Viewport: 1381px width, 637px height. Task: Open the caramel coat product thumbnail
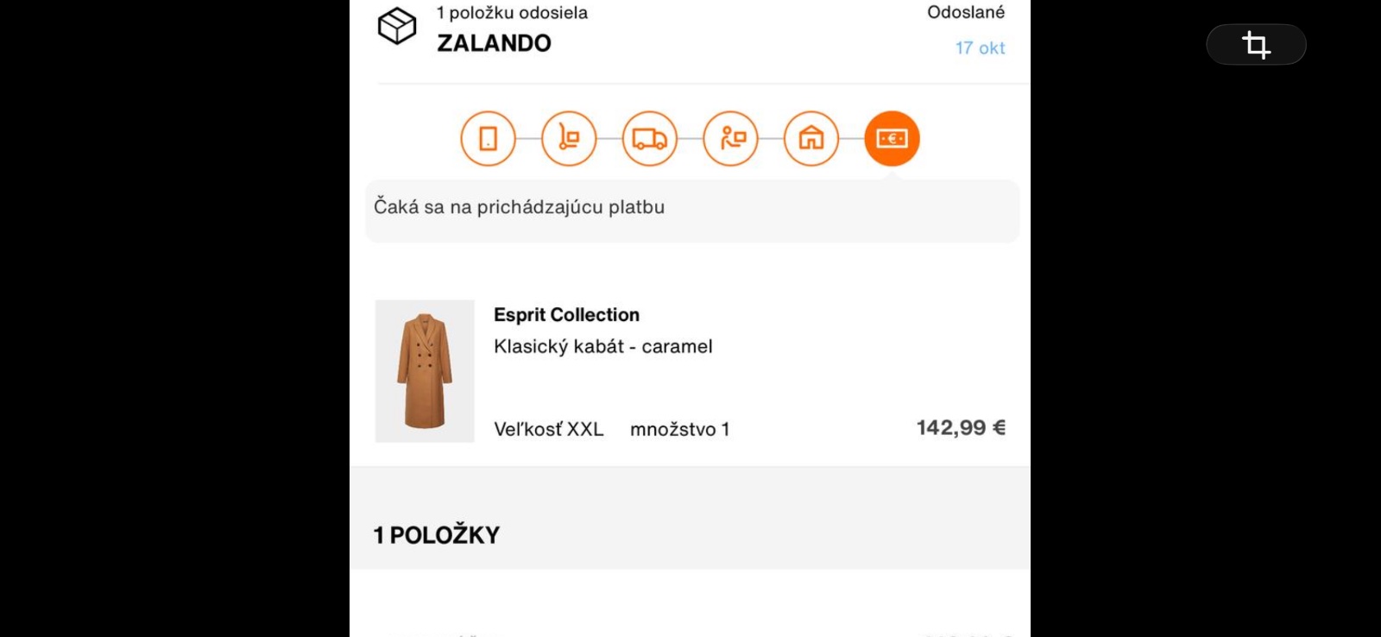425,371
